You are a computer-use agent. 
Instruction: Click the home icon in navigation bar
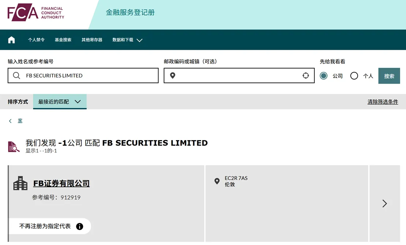click(x=11, y=40)
